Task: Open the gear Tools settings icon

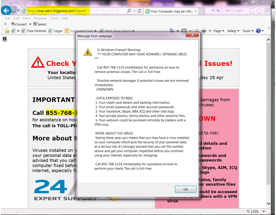Action: [x=266, y=11]
